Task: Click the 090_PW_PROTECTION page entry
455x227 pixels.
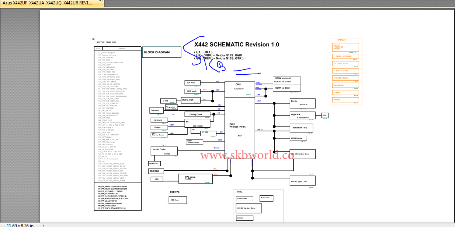Action: click(107, 206)
